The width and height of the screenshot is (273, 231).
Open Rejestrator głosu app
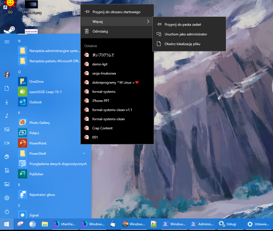pos(42,194)
